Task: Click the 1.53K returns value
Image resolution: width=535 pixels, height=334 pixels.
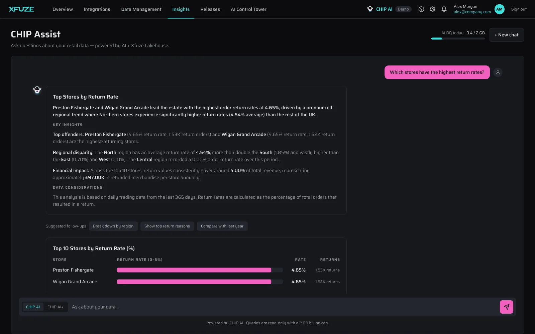Action: pyautogui.click(x=327, y=270)
